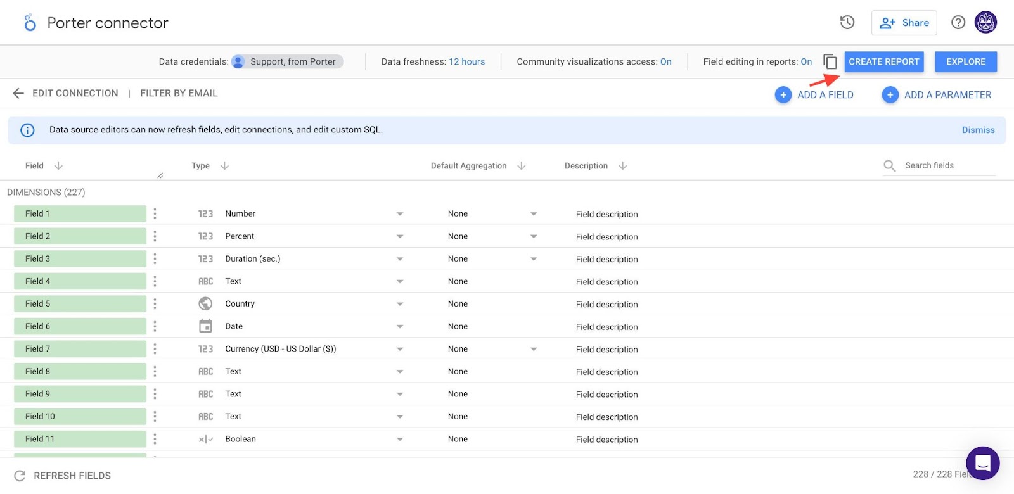Open aggregation dropdown for Field 3
This screenshot has height=494, width=1014.
[534, 259]
